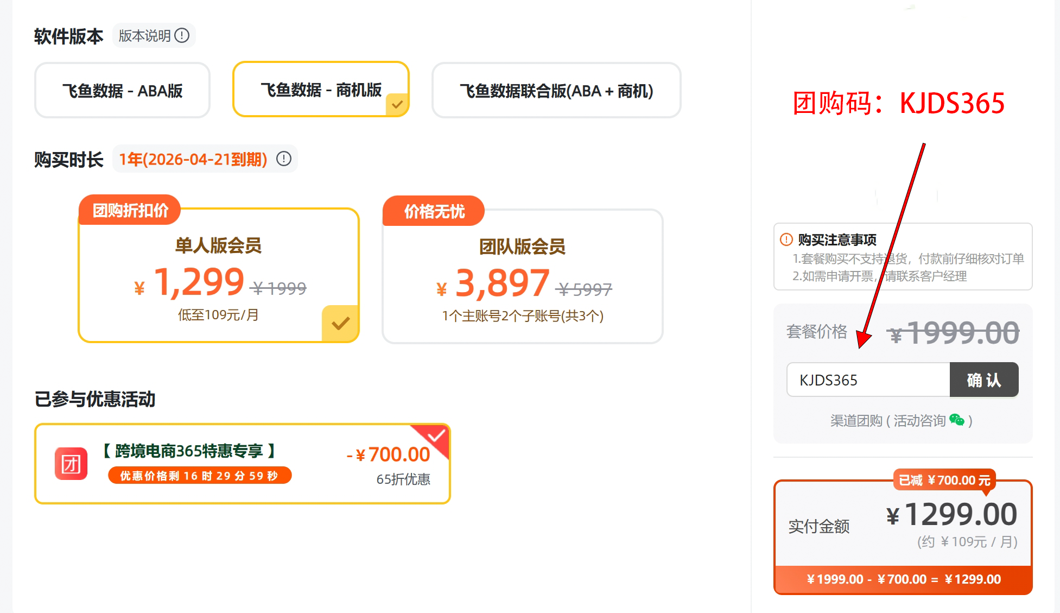This screenshot has height=613, width=1060.
Task: Click info icon next to purchase duration
Action: pyautogui.click(x=284, y=159)
